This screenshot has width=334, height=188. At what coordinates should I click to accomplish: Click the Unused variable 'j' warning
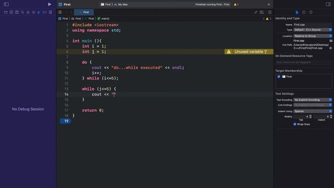[249, 52]
